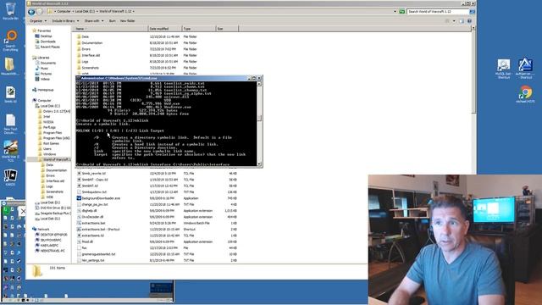542x305 pixels.
Task: Open Pictures library in navigation pane
Action: (x=46, y=74)
